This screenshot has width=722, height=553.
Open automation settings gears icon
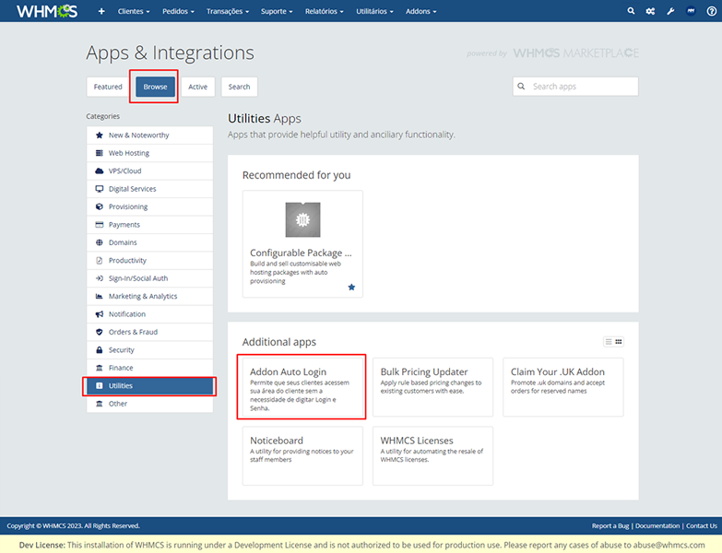[650, 11]
